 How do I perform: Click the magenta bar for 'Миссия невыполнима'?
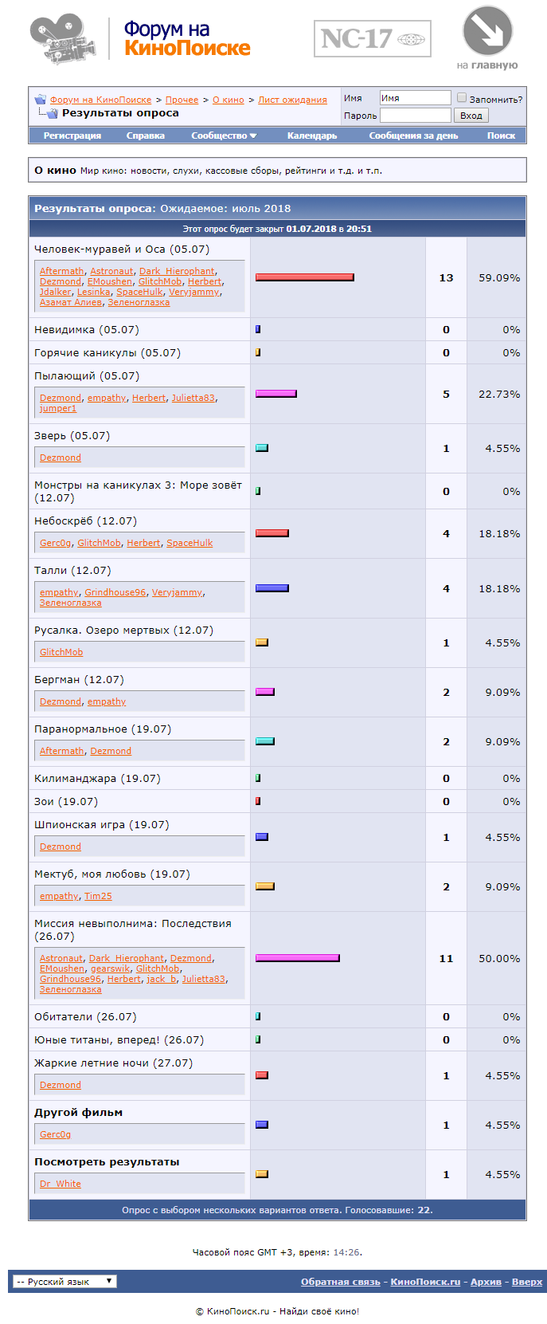[x=297, y=958]
